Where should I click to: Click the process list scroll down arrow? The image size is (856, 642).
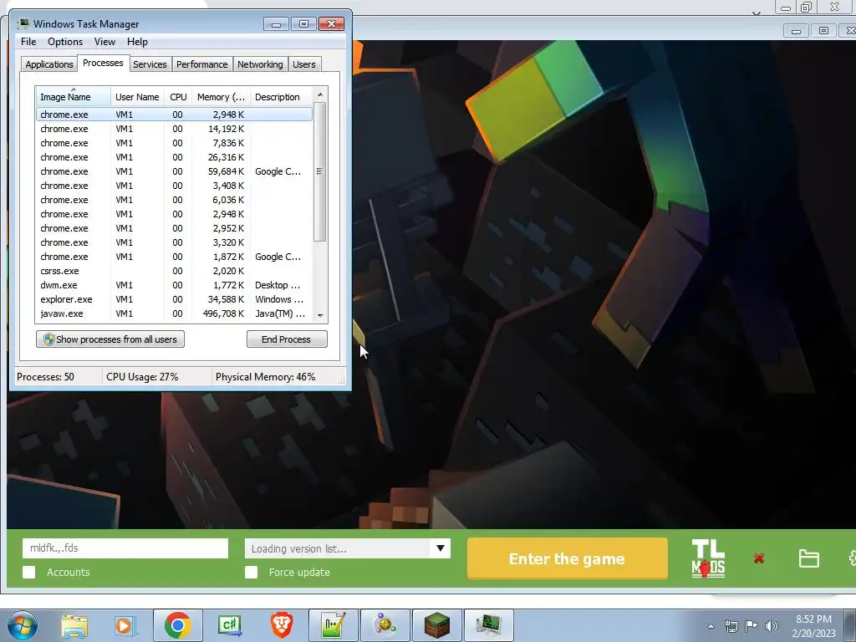pos(320,315)
